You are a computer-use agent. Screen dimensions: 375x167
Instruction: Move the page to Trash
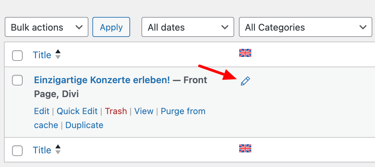116,111
